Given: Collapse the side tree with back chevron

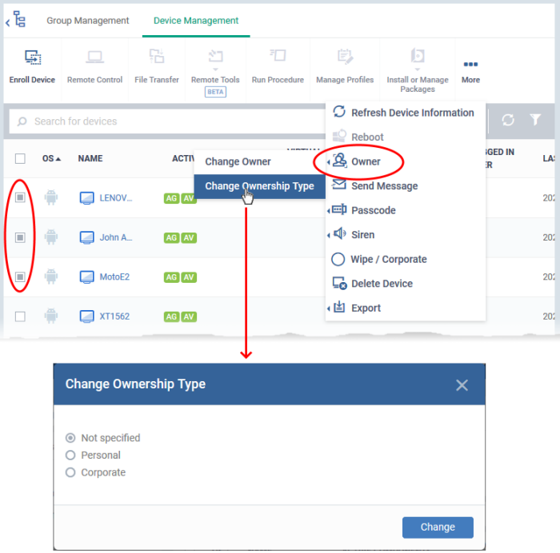Looking at the screenshot, I should [7, 23].
